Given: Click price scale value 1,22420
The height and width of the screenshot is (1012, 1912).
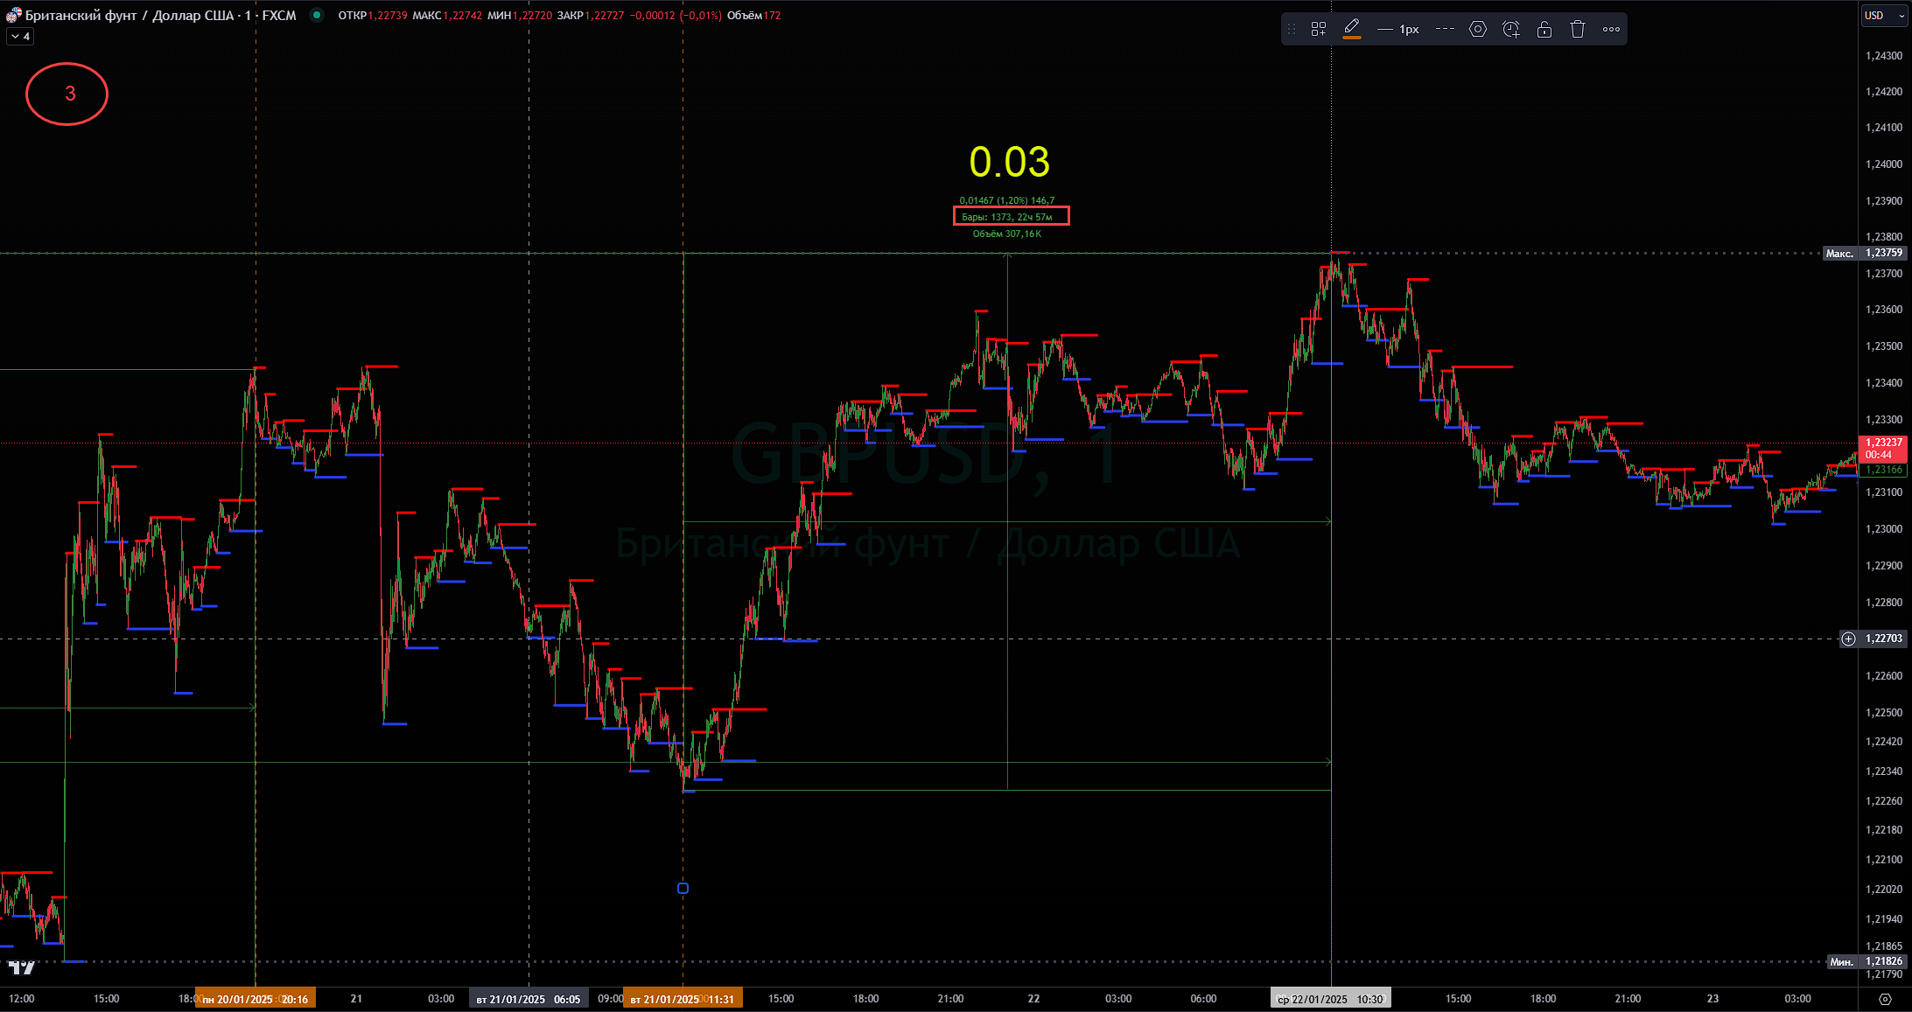Looking at the screenshot, I should [x=1883, y=741].
